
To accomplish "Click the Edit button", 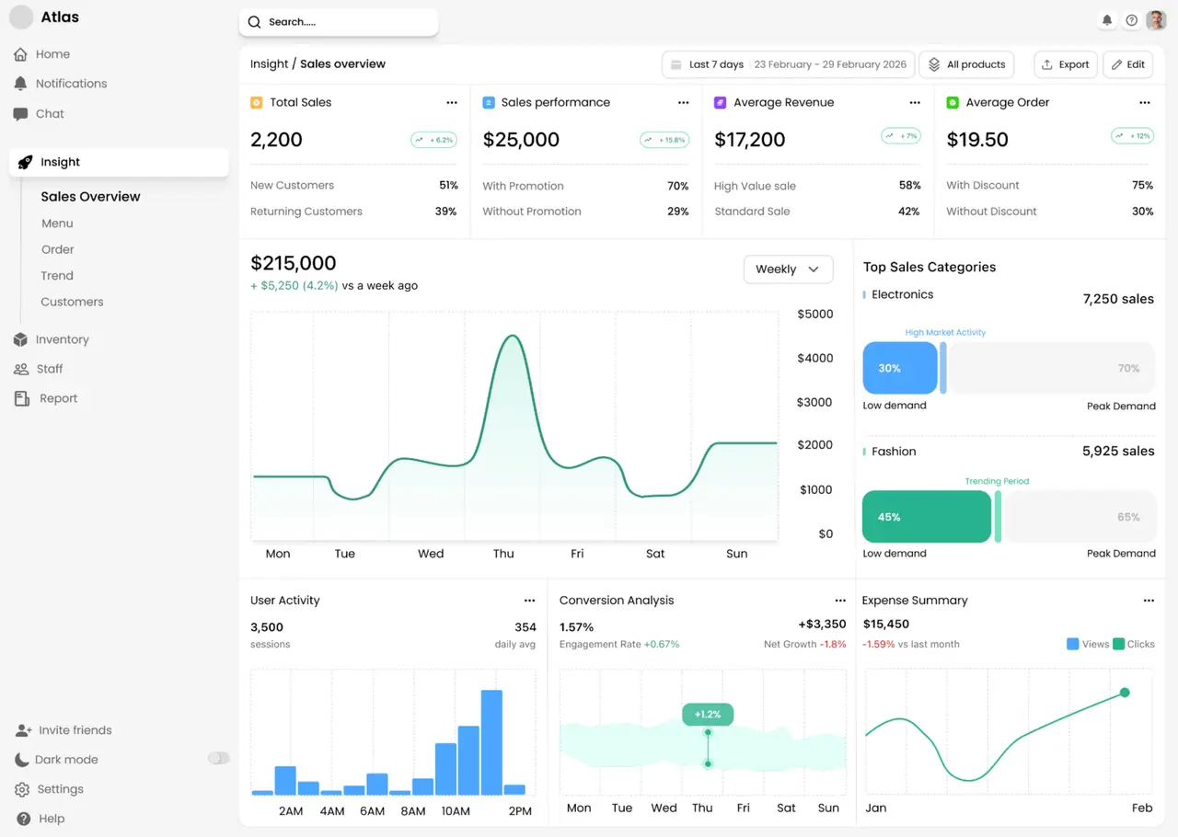I will [x=1127, y=64].
